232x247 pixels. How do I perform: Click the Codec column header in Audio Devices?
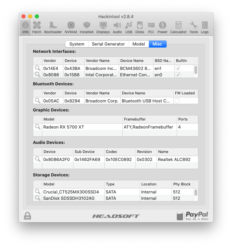click(120, 152)
